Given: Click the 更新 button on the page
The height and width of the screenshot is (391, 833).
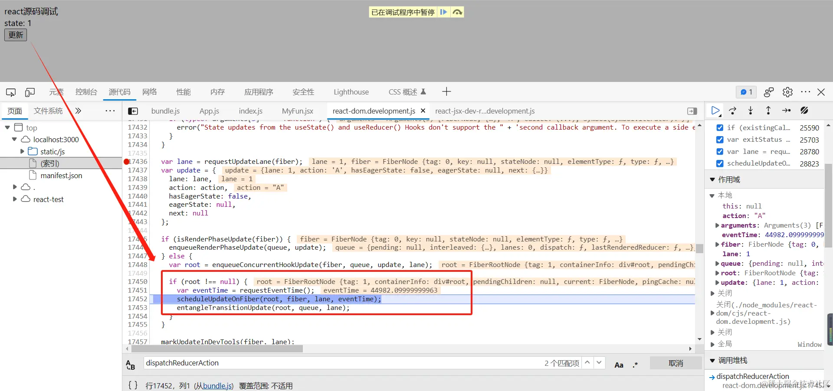Looking at the screenshot, I should 16,35.
